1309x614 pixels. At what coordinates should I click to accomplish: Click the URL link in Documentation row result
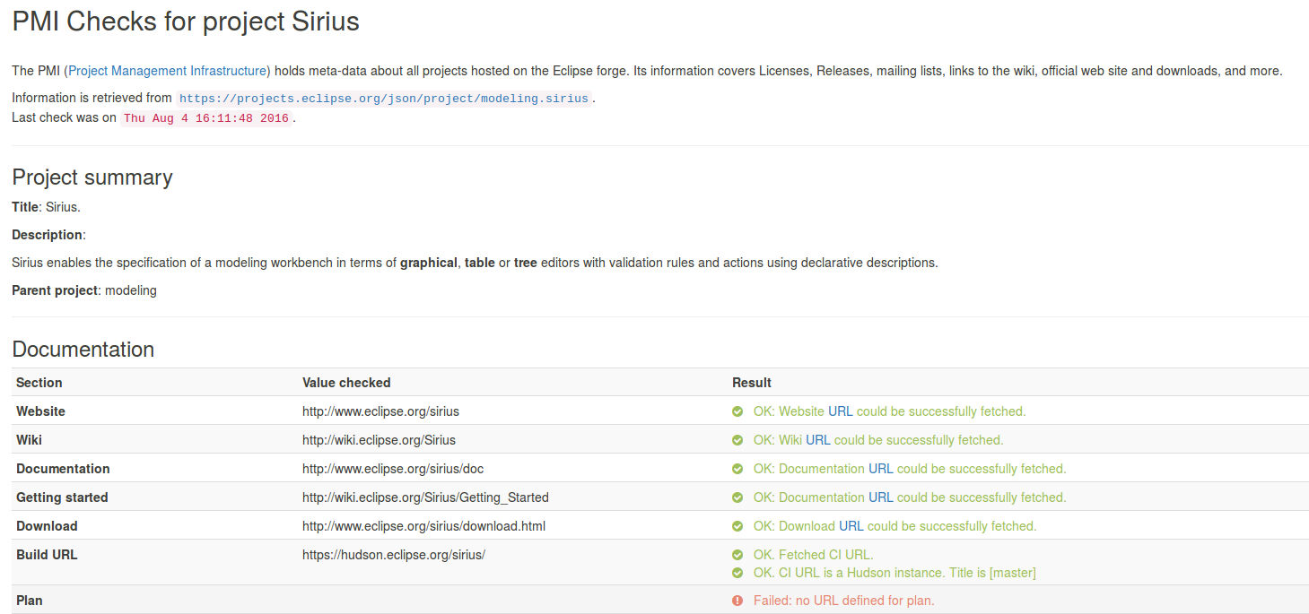880,469
